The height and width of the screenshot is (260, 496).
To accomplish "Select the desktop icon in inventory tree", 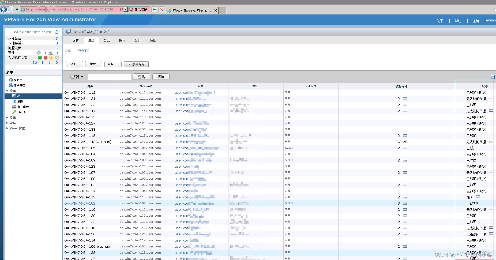I will [x=14, y=101].
